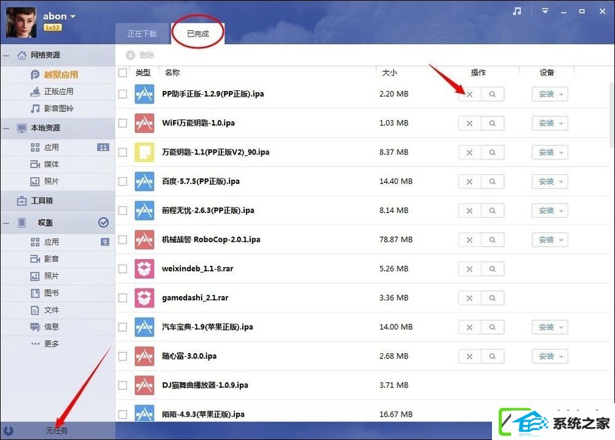Viewport: 615px width, 440px height.
Task: Click the 删除 button in toolbar
Action: tap(140, 55)
